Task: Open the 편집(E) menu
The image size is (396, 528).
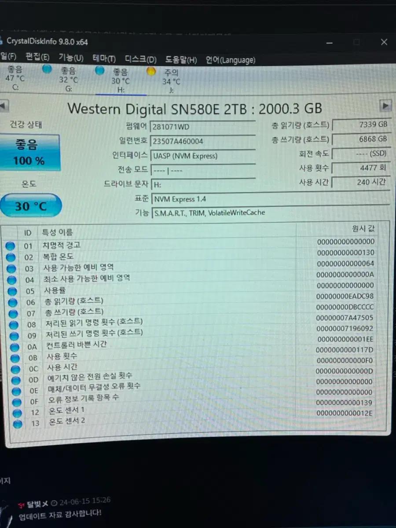Action: tap(37, 57)
